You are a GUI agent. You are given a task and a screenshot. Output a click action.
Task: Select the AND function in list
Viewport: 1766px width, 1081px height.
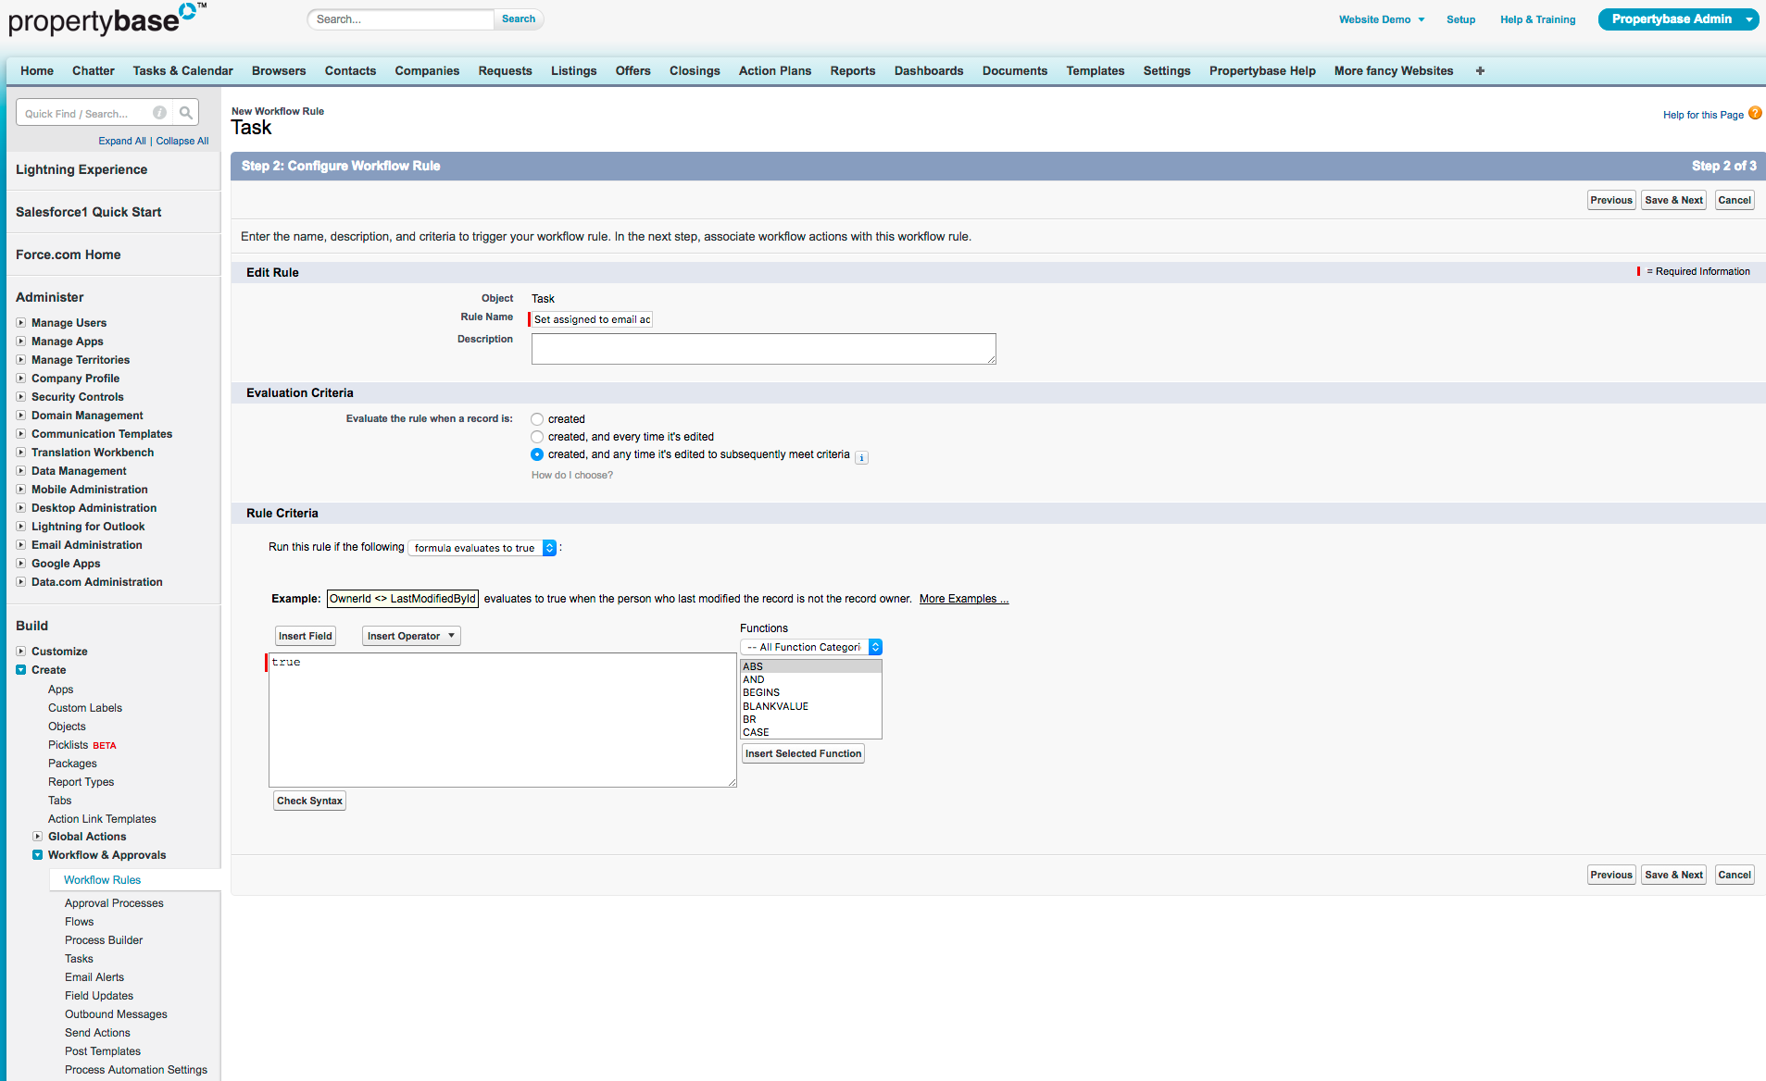pos(810,679)
